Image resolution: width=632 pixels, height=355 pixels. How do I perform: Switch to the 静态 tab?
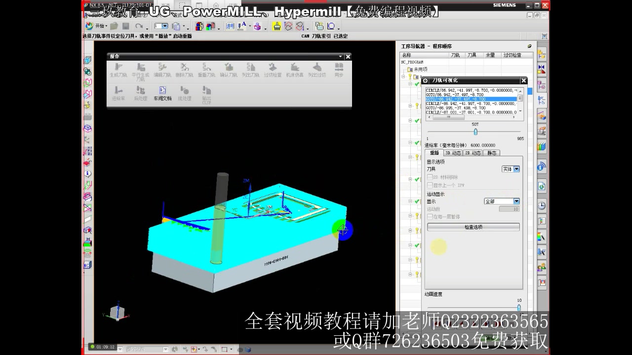(x=492, y=153)
